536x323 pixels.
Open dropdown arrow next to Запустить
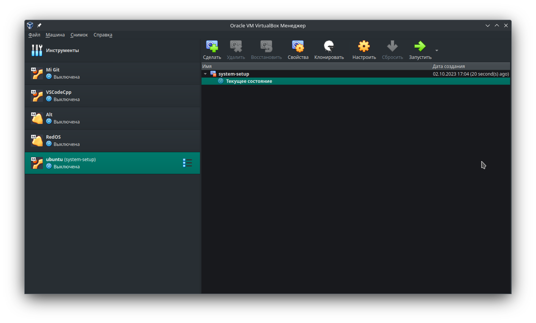437,51
